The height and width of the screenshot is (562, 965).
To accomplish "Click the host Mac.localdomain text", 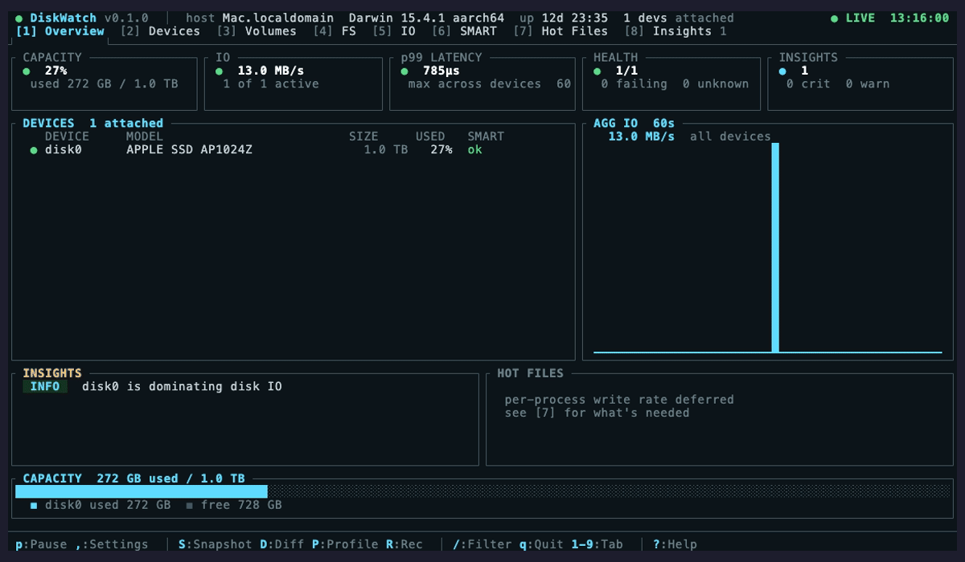I will (x=260, y=18).
